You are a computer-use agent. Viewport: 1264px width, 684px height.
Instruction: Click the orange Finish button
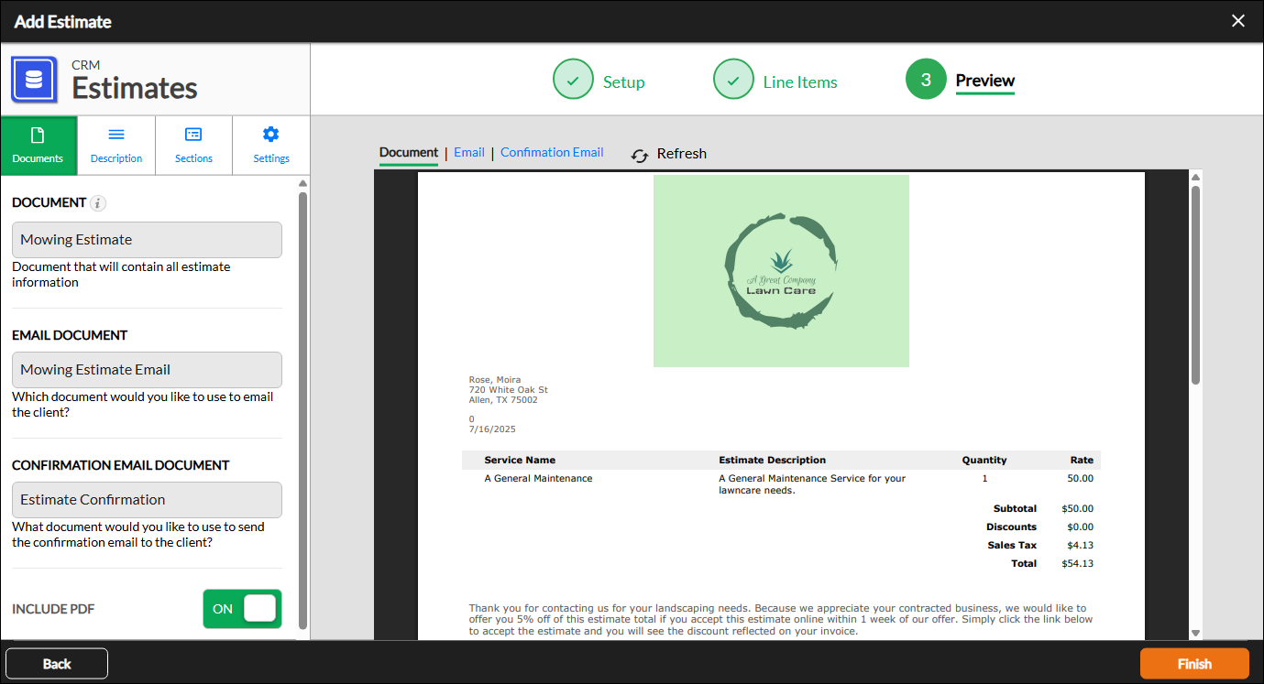pyautogui.click(x=1194, y=664)
